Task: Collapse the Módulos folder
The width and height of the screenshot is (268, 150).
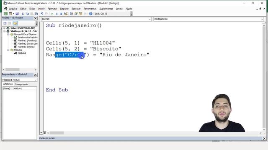Action: click(x=8, y=50)
